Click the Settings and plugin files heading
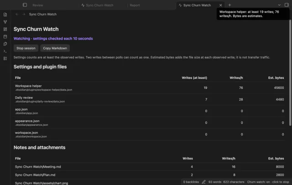Image resolution: width=292 pixels, height=185 pixels. (x=40, y=67)
